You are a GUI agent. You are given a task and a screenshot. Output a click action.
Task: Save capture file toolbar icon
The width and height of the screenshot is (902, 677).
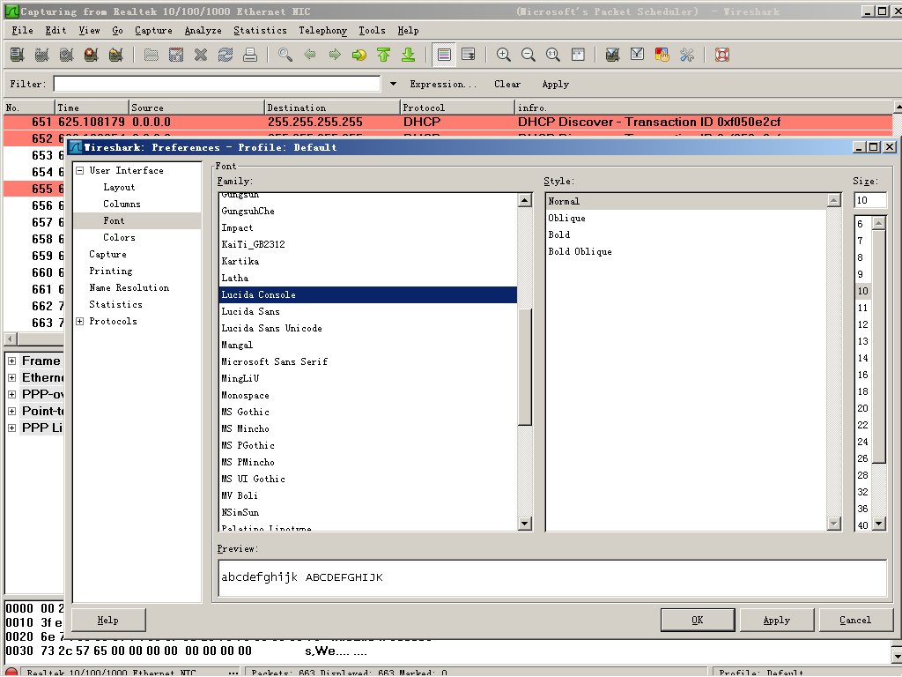click(x=176, y=55)
